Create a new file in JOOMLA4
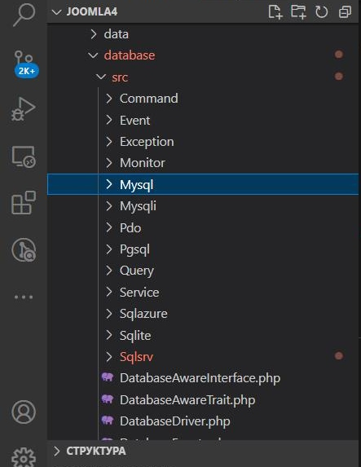Screen dimensions: 361x467 [x=275, y=12]
